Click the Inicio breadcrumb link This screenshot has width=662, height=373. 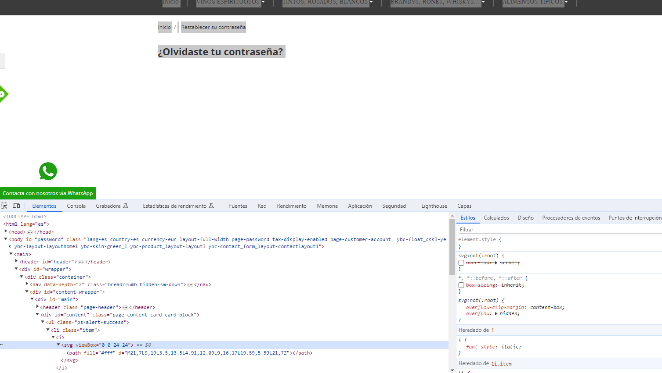[164, 27]
